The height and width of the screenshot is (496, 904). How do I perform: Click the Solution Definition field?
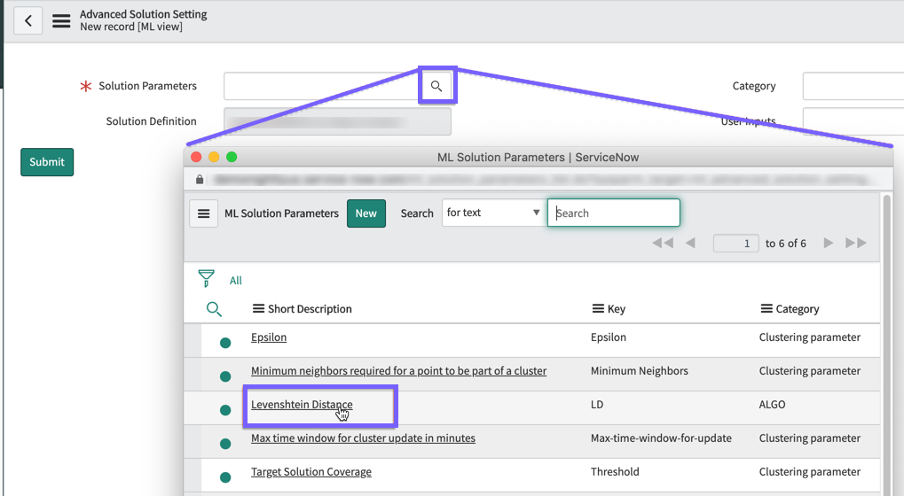(x=337, y=121)
